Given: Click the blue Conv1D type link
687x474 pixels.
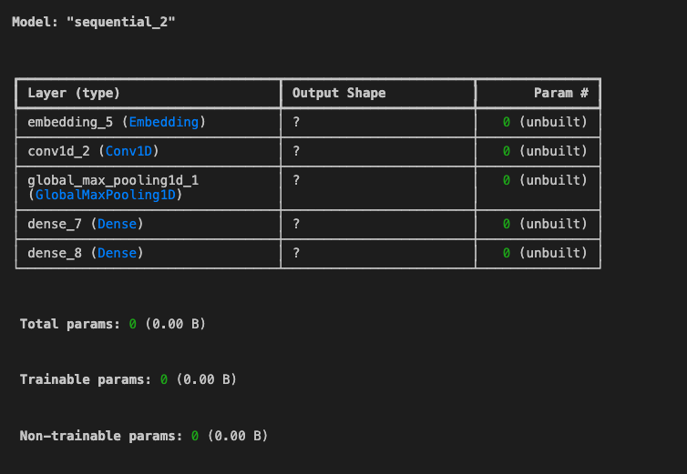Looking at the screenshot, I should coord(128,151).
